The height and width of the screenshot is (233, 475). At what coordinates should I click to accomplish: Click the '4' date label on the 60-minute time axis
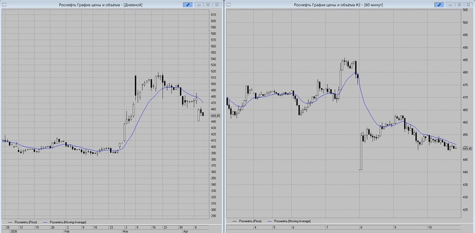[256, 227]
